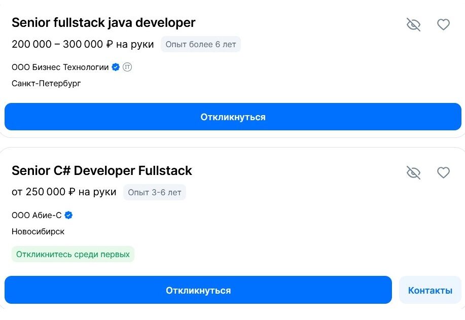Screen dimensions: 465x320
Task: Click verified badge next to ООО Бизнес Технологии
Action: (x=116, y=67)
